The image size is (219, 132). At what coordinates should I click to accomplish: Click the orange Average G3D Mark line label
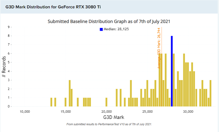coord(159,48)
